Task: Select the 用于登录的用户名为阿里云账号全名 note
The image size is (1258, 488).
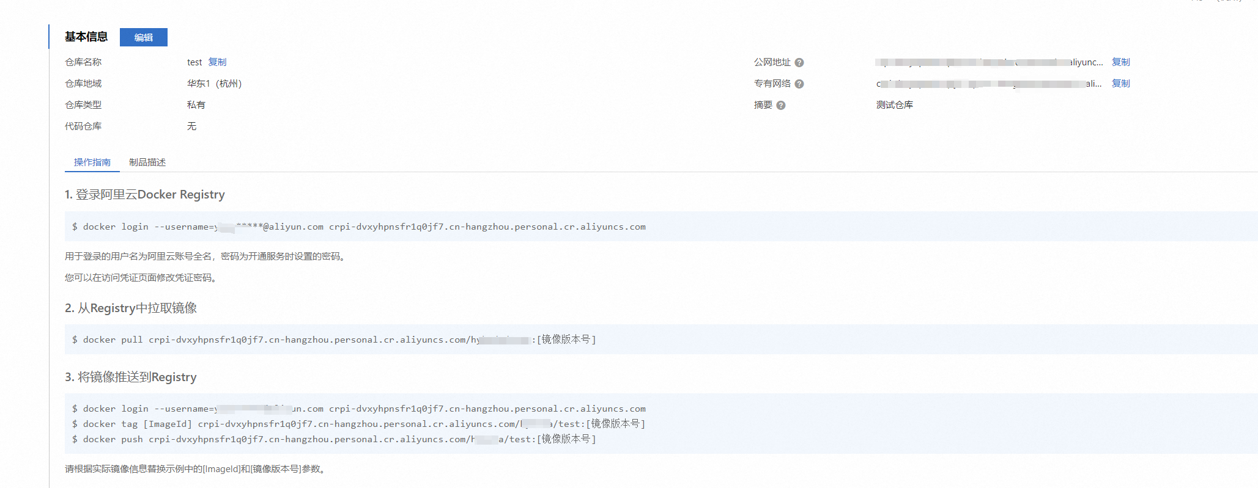Action: pos(207,257)
